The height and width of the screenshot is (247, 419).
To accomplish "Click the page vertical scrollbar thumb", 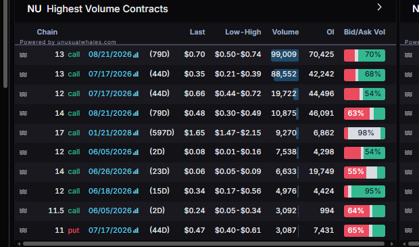I will pos(5,44).
